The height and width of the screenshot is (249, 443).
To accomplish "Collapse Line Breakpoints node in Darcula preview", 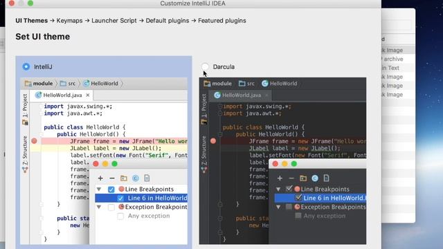I will 278,189.
